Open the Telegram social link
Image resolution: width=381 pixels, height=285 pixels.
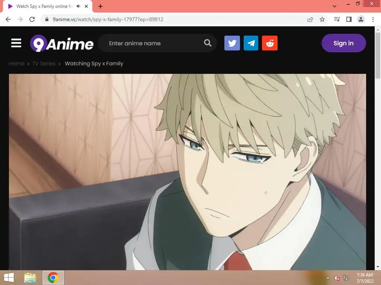(x=251, y=43)
